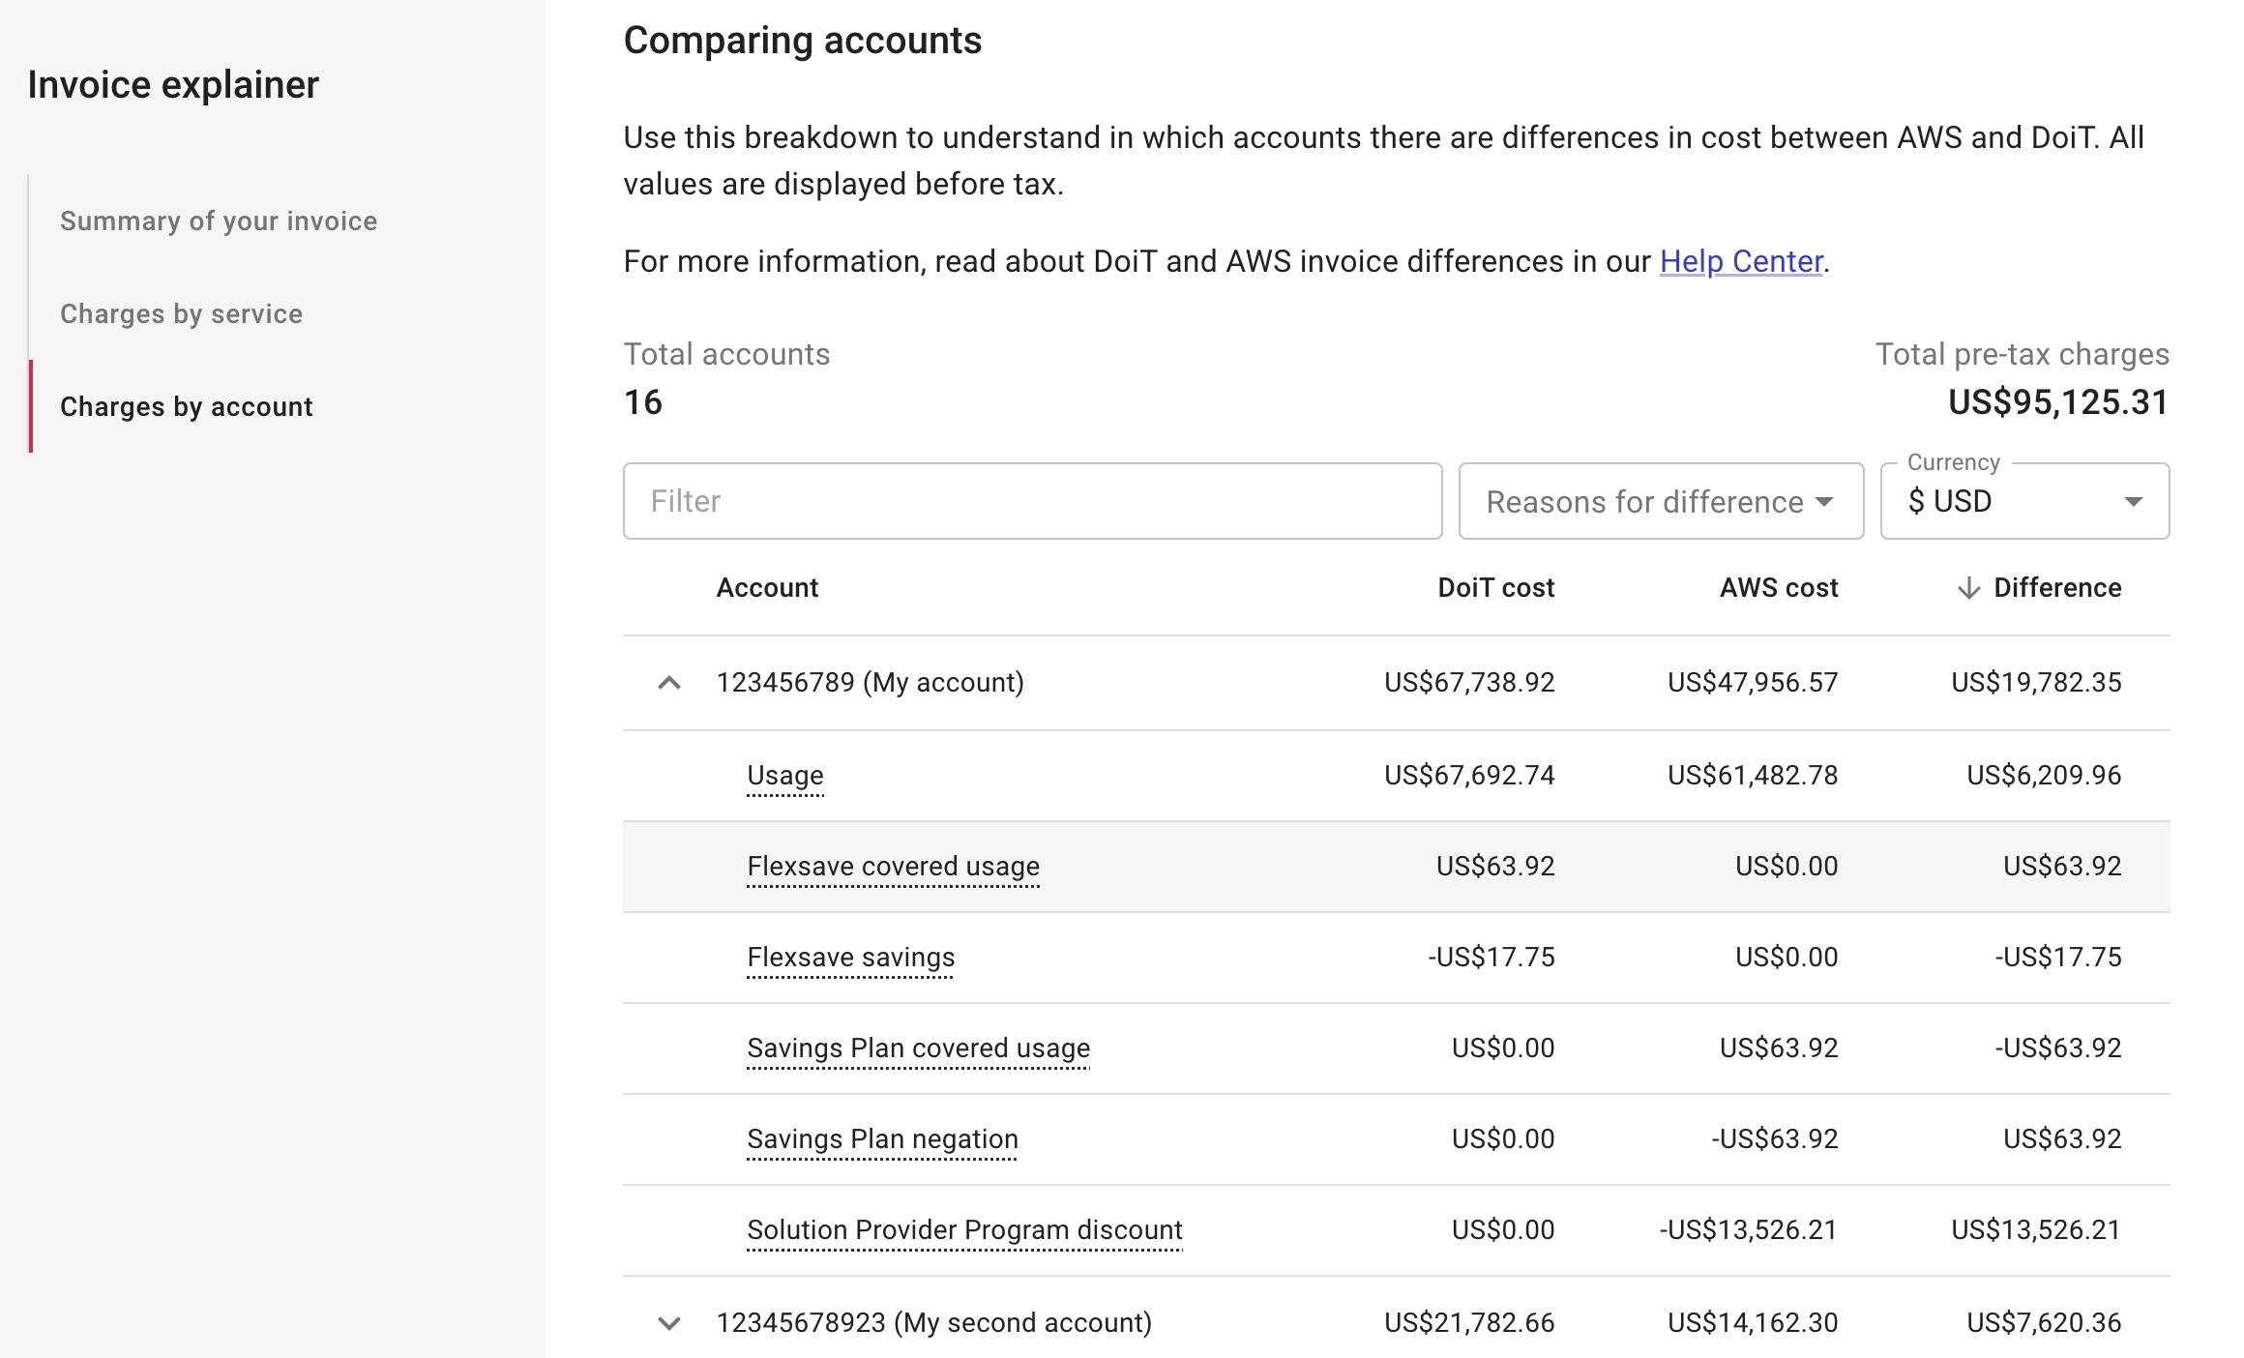Open the Currency selector dropdown
Viewport: 2244px width, 1358px height.
point(2027,500)
